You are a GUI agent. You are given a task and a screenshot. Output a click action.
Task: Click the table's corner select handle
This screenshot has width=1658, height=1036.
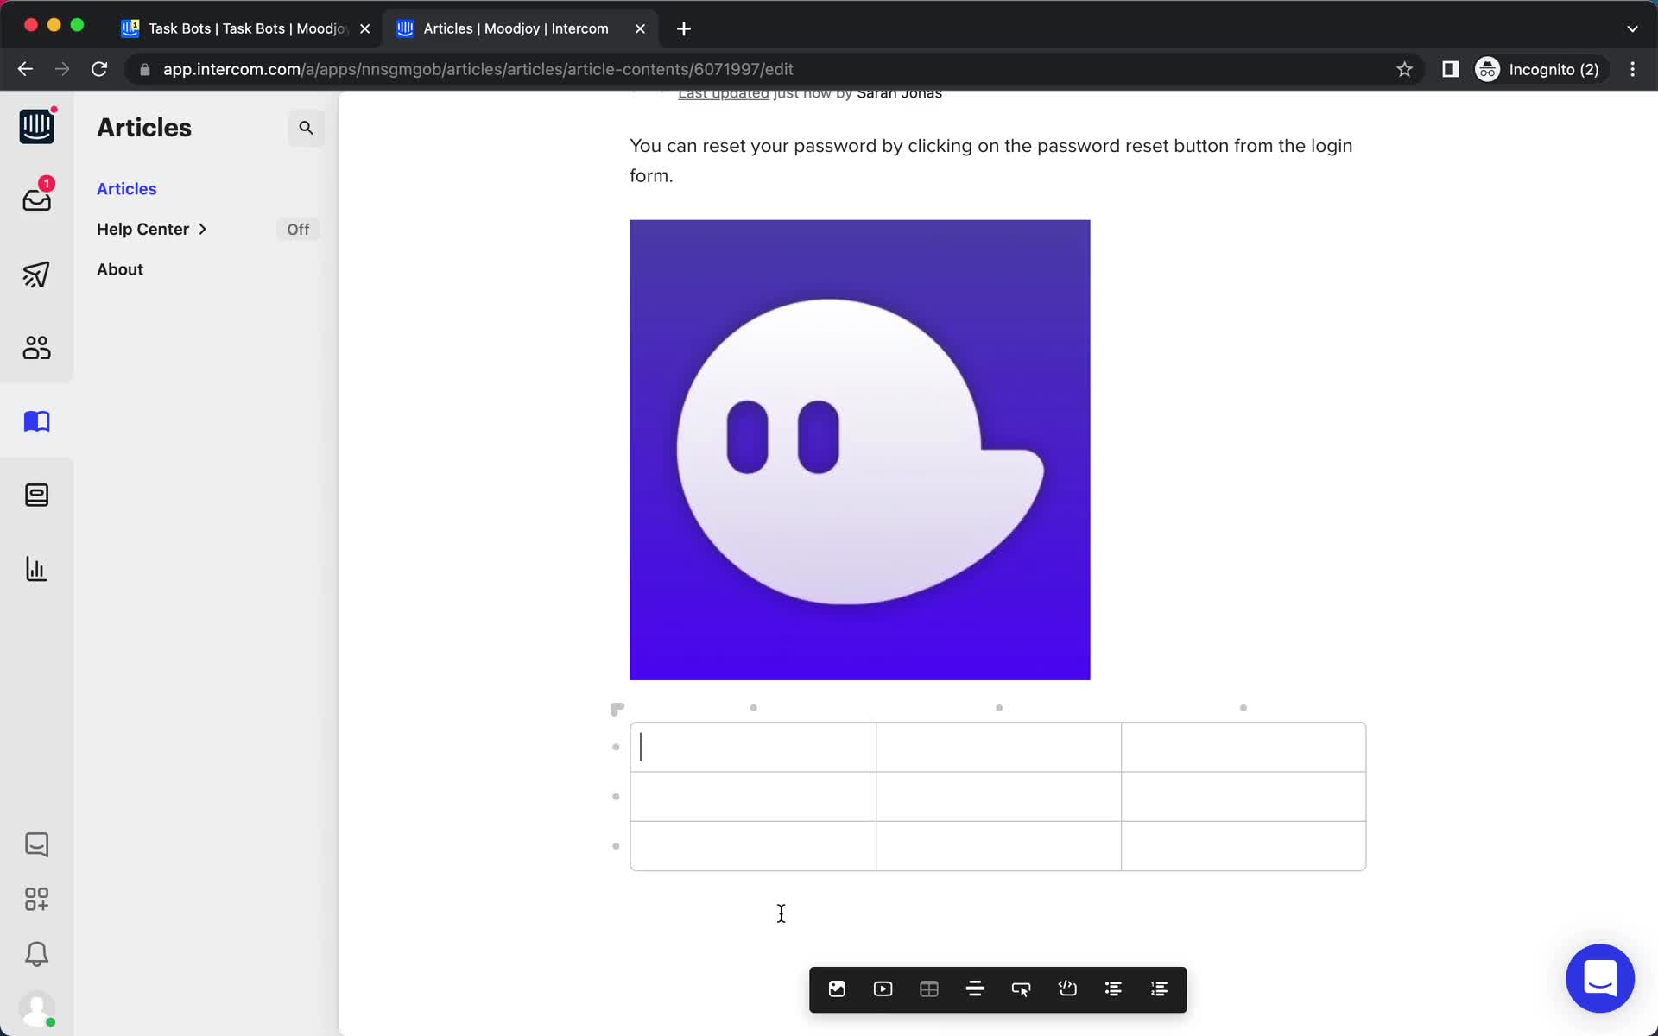pos(617,709)
